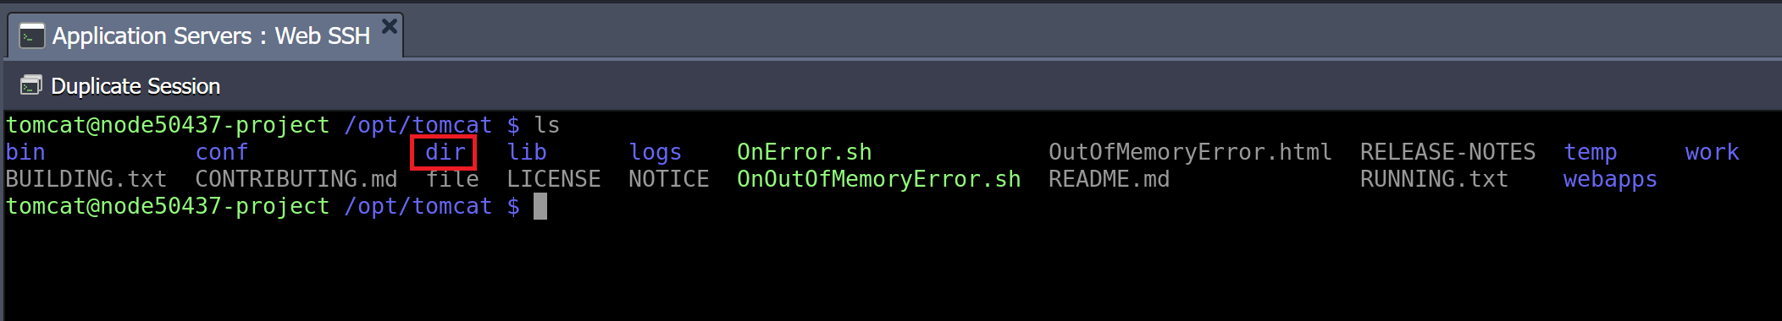Click RELEASE-NOTES file name
1782x321 pixels.
pos(1447,152)
